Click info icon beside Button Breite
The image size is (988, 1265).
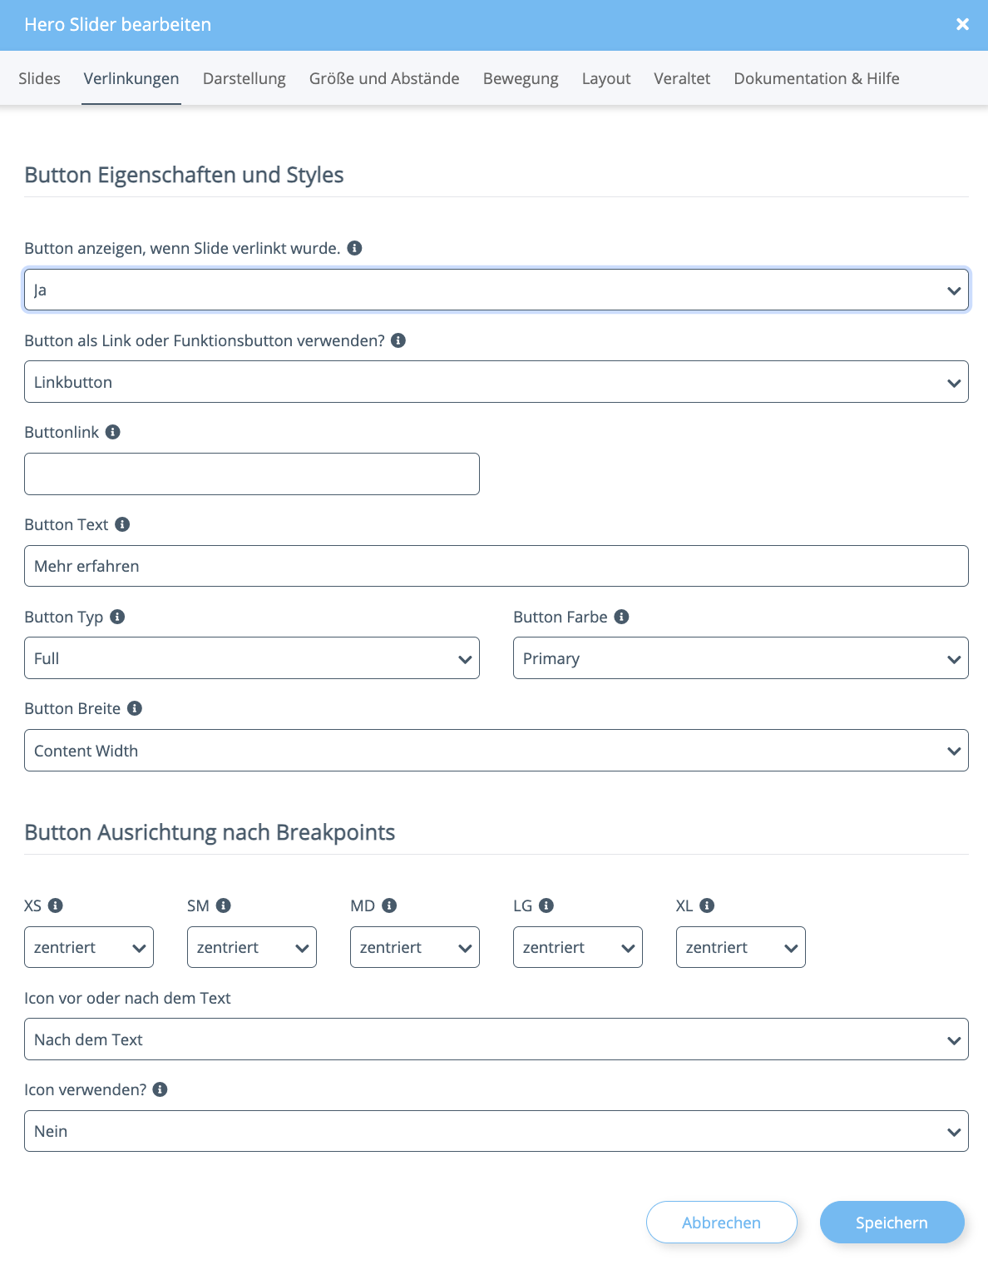click(135, 708)
